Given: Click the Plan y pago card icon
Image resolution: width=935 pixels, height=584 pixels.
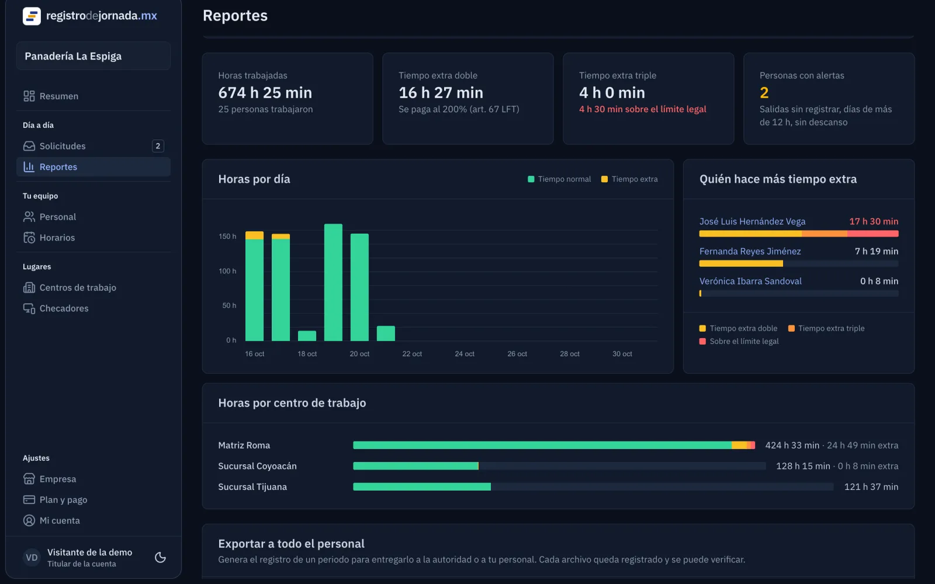Looking at the screenshot, I should [29, 500].
